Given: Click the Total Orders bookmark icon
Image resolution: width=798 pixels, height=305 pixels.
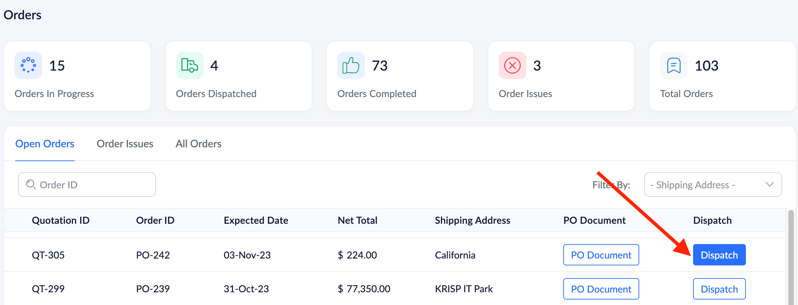Looking at the screenshot, I should tap(673, 65).
